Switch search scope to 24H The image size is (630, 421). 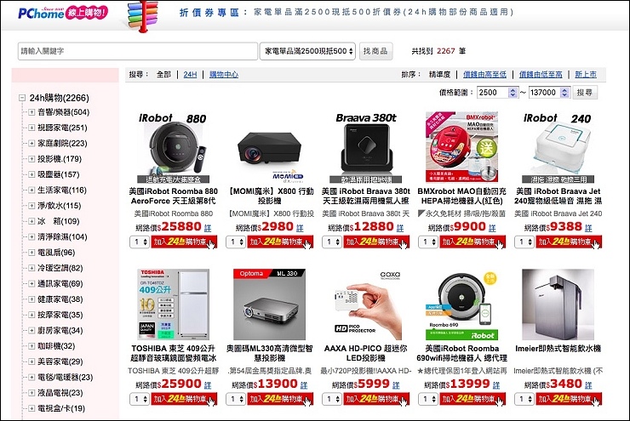click(190, 75)
